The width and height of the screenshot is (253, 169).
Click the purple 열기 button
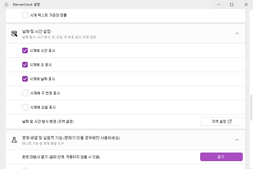[221, 157]
